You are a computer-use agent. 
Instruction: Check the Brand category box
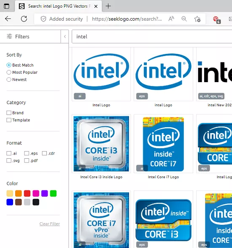[9, 113]
